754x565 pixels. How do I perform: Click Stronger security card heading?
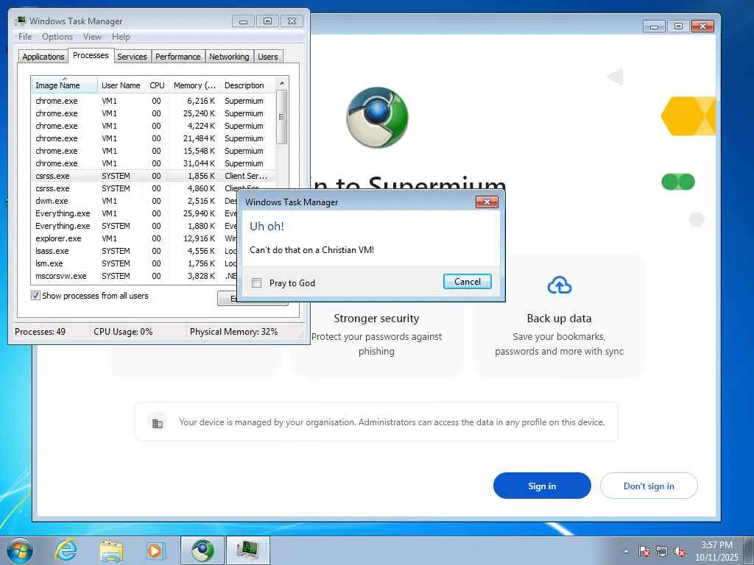[376, 318]
